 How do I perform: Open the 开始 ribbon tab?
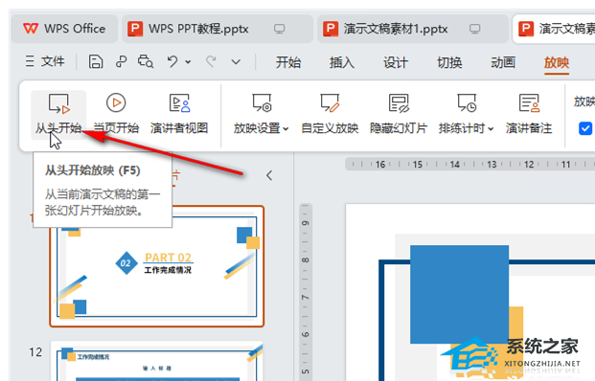[x=288, y=62]
